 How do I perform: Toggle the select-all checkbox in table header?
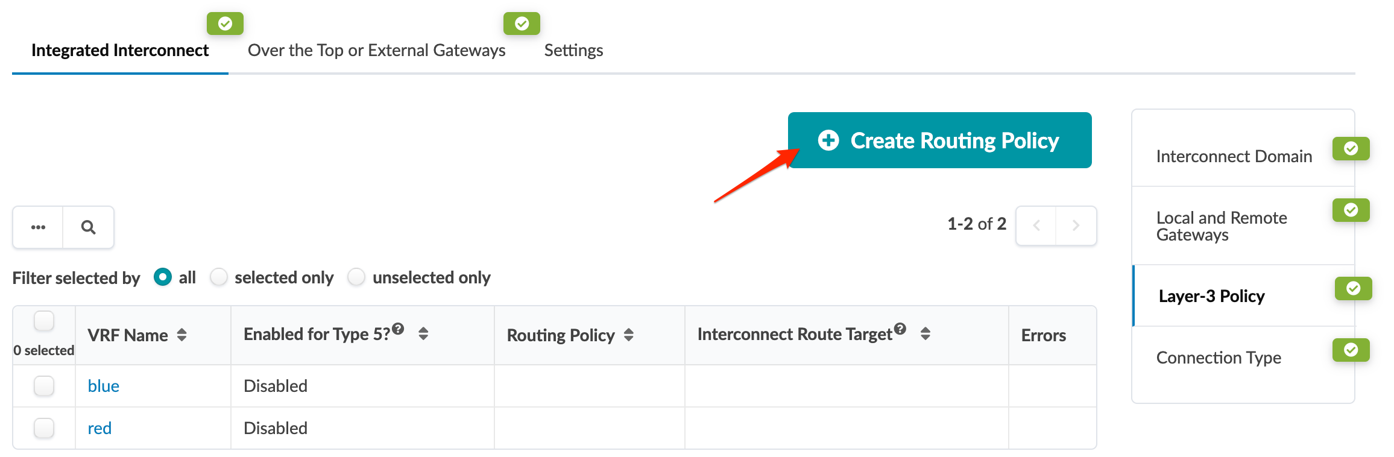(44, 321)
